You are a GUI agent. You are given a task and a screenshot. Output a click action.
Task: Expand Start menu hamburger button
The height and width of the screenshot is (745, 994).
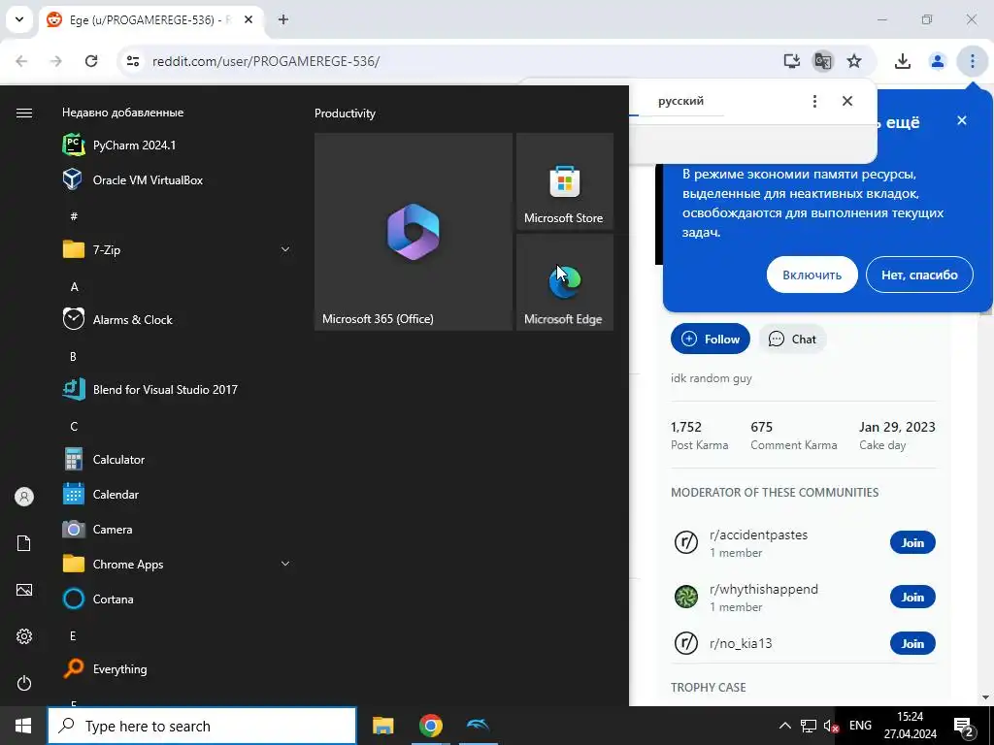click(x=24, y=113)
